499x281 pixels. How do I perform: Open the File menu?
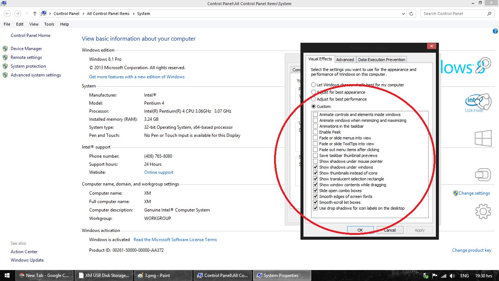coord(7,24)
